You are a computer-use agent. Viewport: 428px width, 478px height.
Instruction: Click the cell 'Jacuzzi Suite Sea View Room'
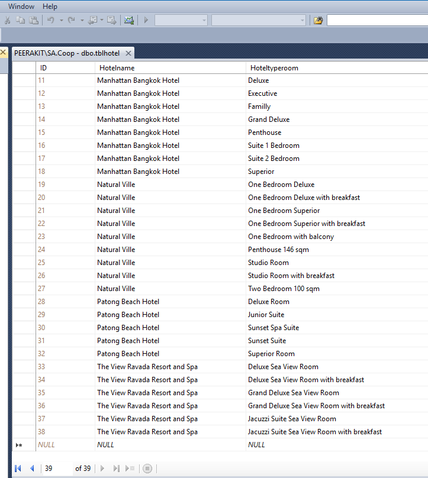(337, 419)
